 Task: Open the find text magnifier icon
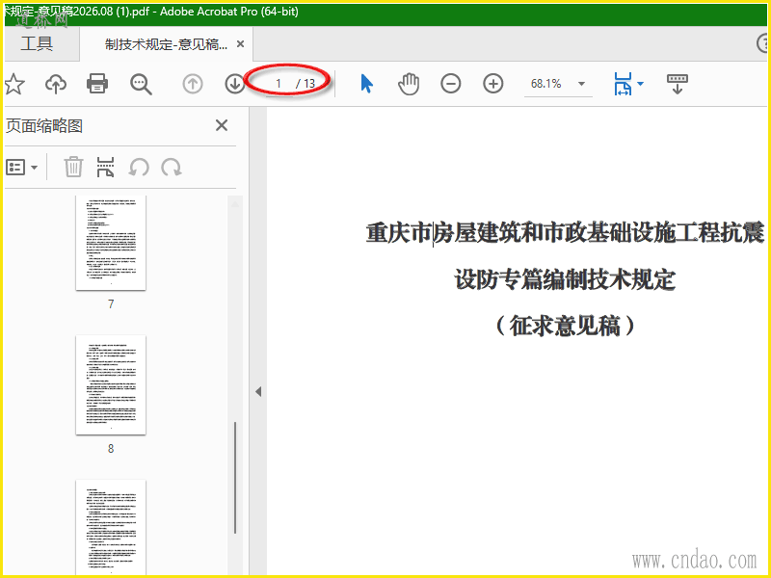pyautogui.click(x=141, y=84)
